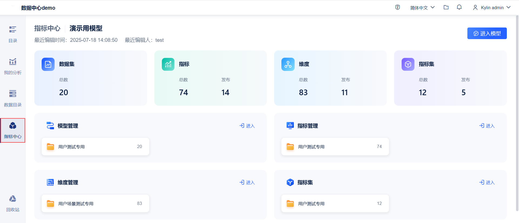Screen dimensions: 519x223
Task: Click the 数据集 card icon
Action: [48, 64]
